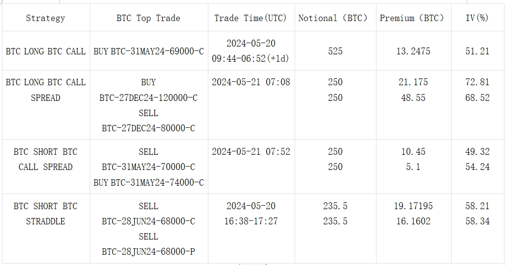This screenshot has height=265, width=505.
Task: Select the premium value 13.2475 cell
Action: 413,51
